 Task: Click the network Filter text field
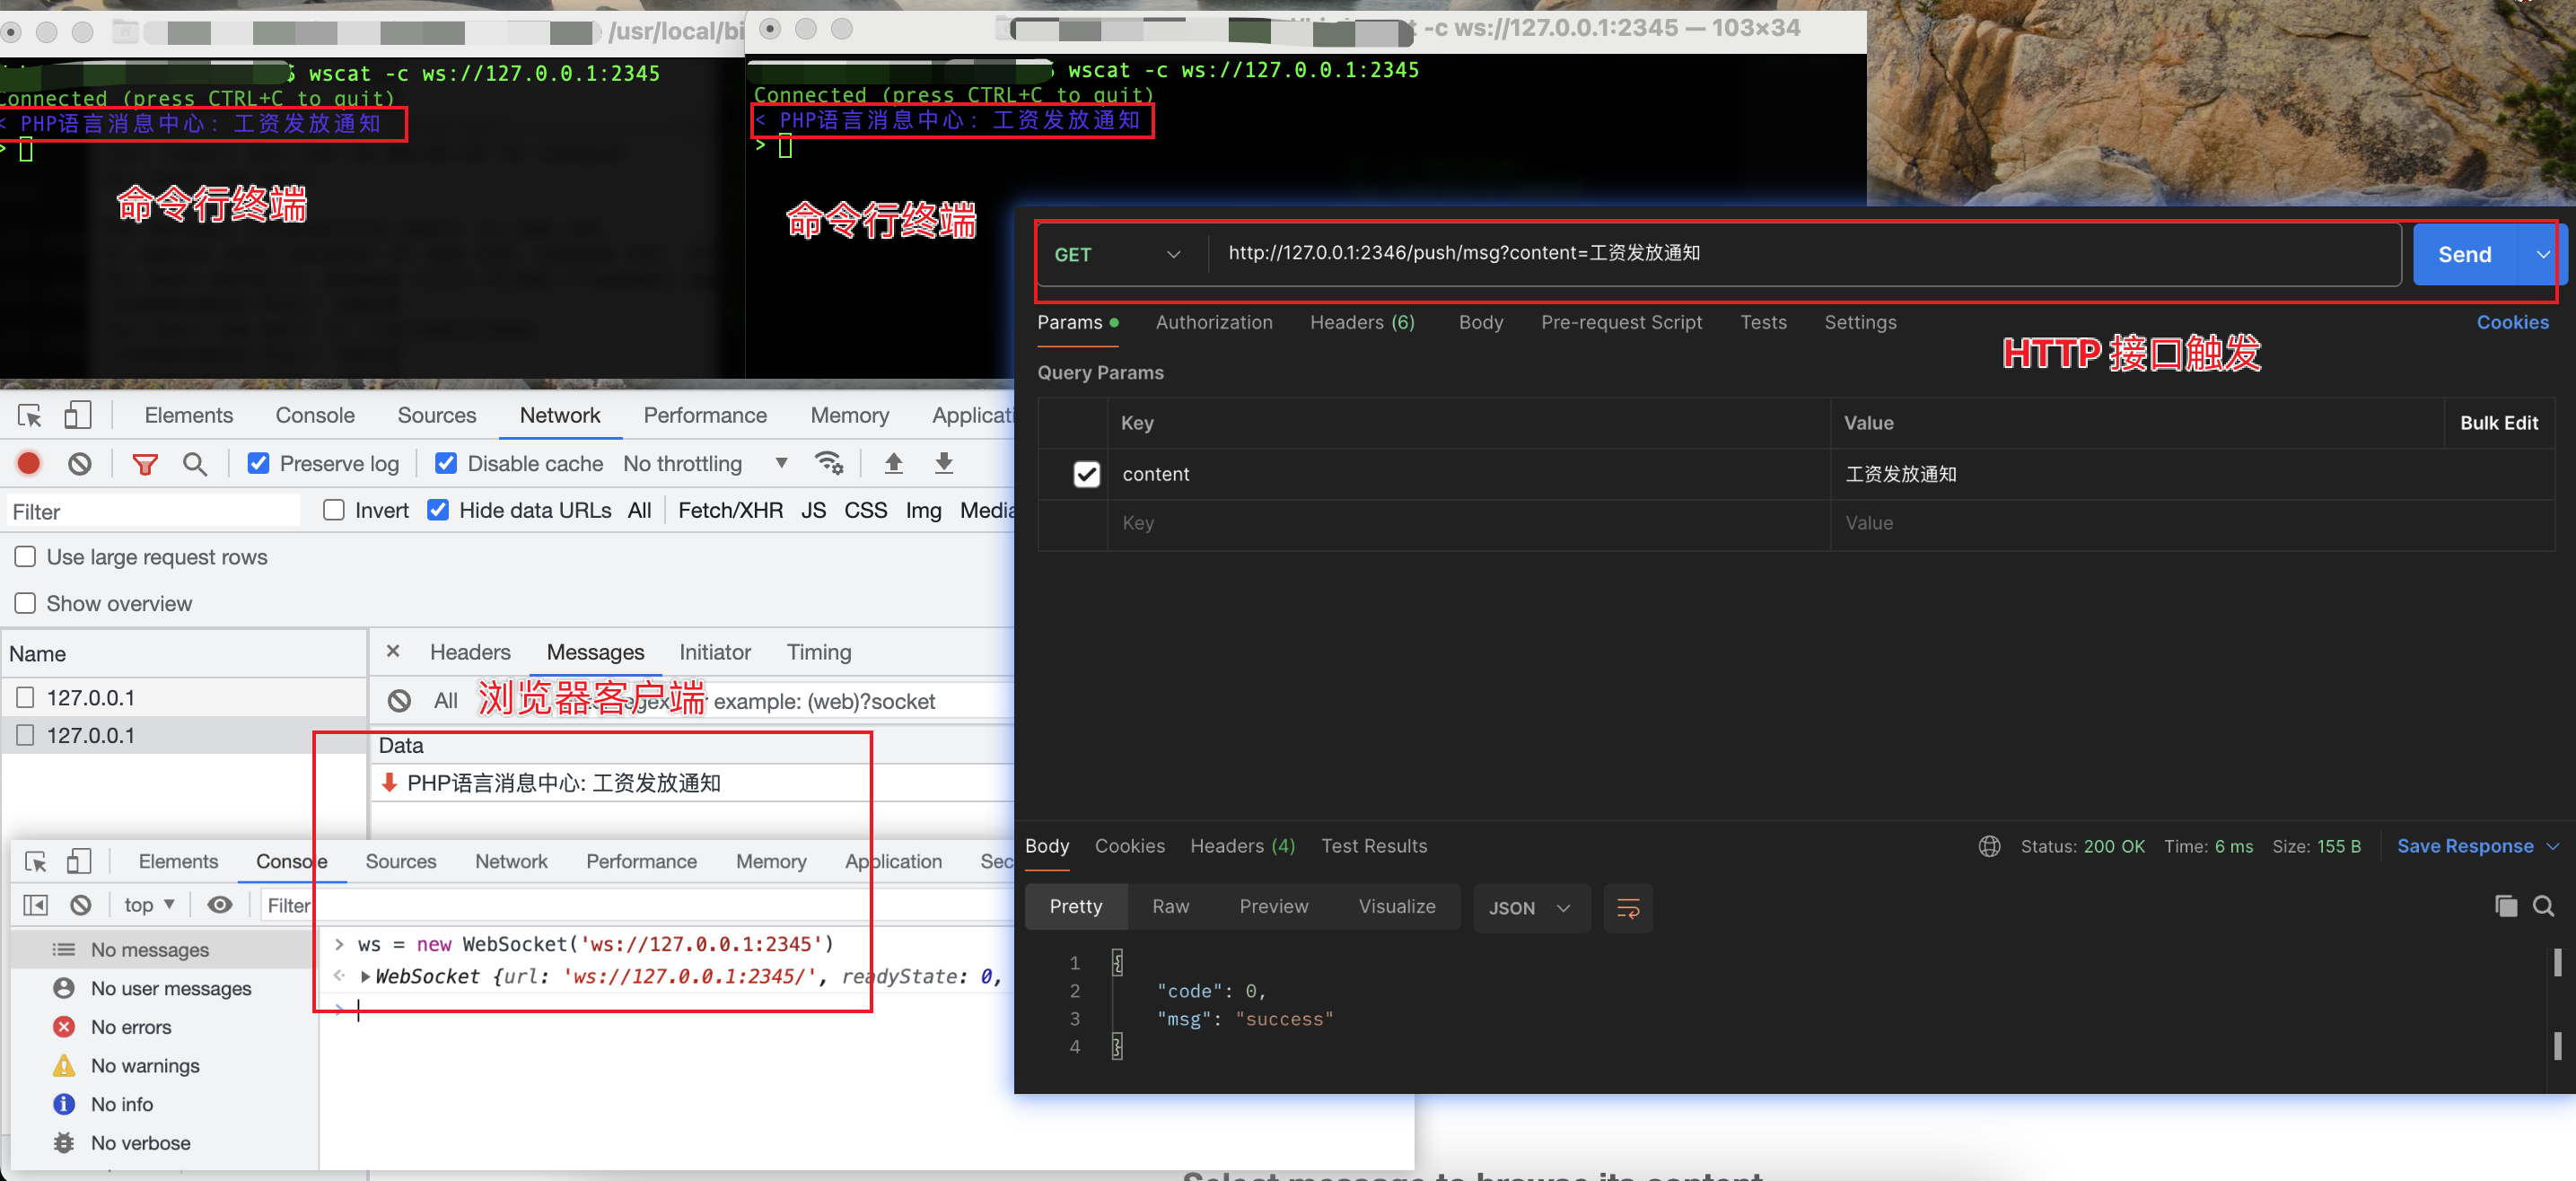153,511
